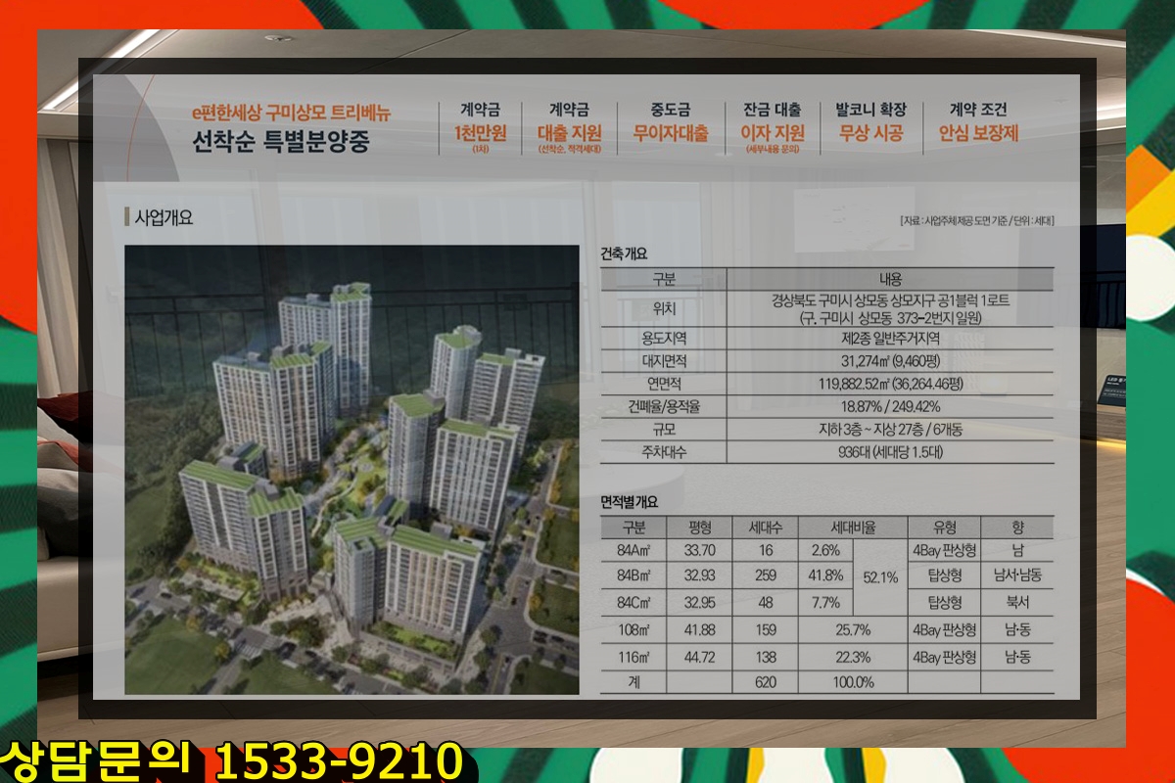Click the '이자 지원' 잔금 대출 benefit

pyautogui.click(x=773, y=134)
